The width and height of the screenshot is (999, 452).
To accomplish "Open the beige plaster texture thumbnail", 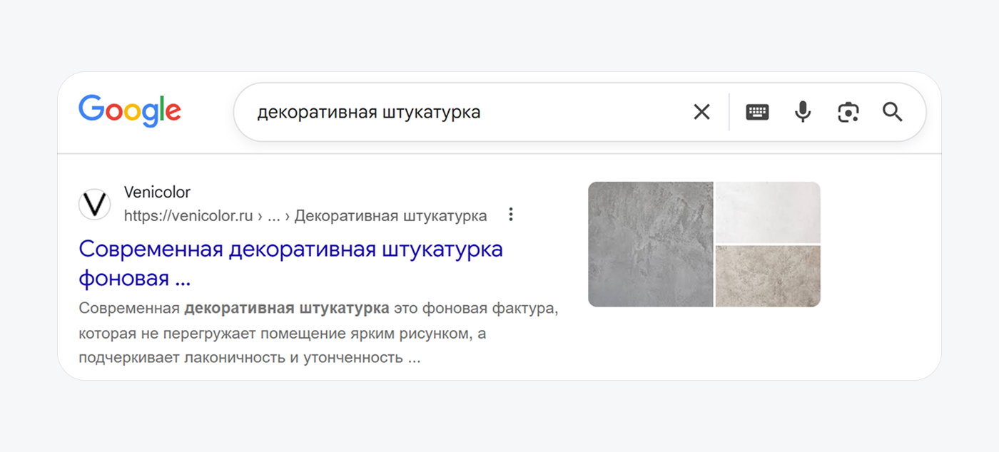I will pos(768,277).
